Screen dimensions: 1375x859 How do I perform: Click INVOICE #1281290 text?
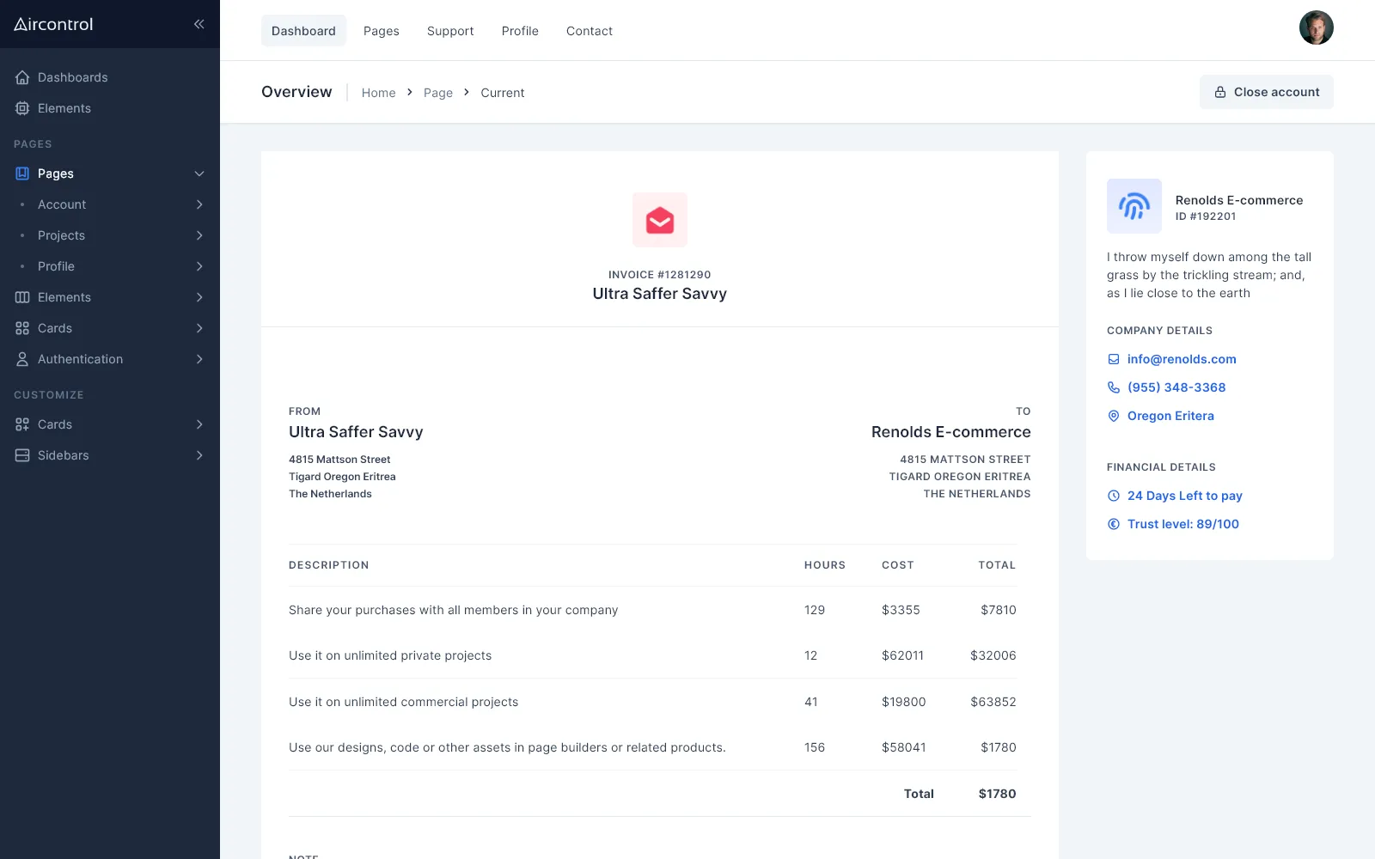point(660,275)
